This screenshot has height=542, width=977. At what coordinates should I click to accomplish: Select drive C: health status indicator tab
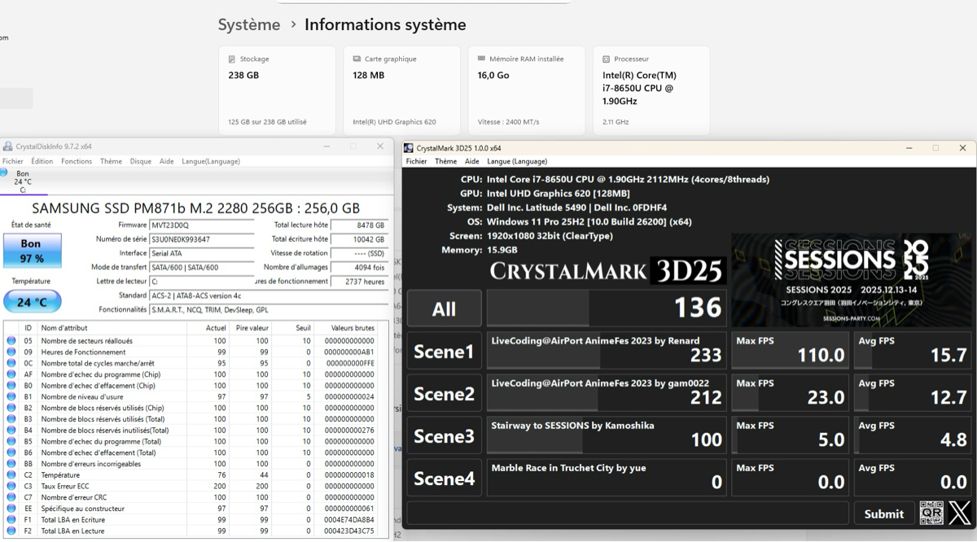tap(22, 181)
